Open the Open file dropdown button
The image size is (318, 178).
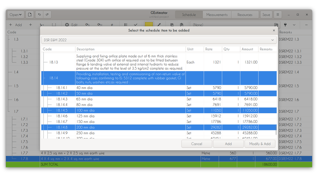(x=16, y=15)
